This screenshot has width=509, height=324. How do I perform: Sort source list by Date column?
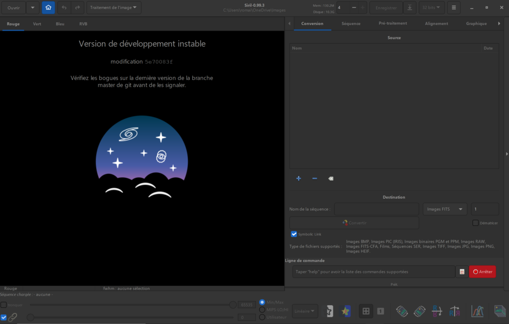click(x=490, y=48)
